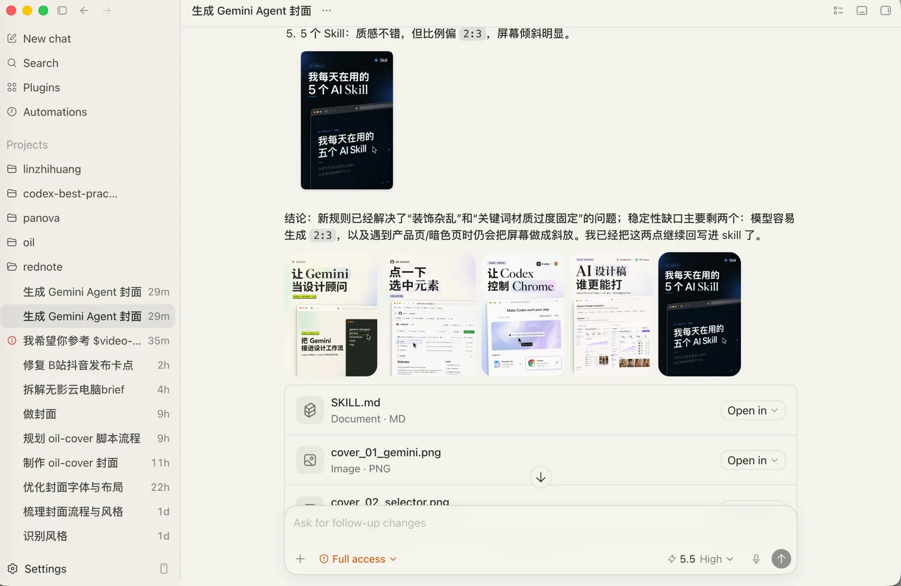Open the task list icon at top right
This screenshot has height=586, width=901.
click(838, 10)
